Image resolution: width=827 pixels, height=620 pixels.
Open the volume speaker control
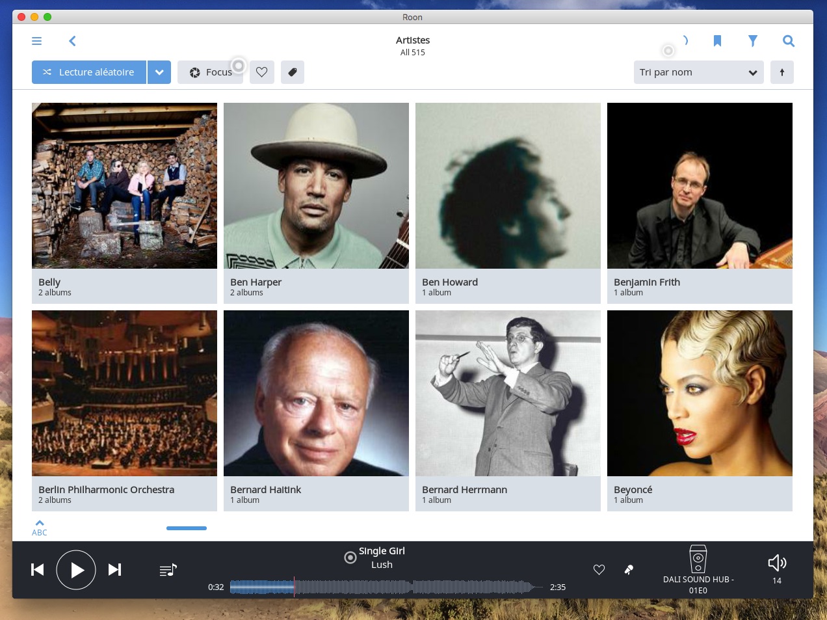pos(777,563)
